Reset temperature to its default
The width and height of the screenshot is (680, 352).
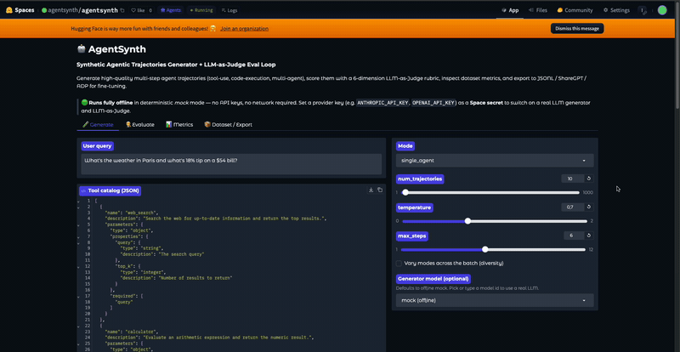pyautogui.click(x=589, y=207)
